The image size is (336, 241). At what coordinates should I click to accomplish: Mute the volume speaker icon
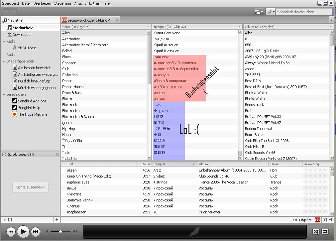(x=47, y=232)
